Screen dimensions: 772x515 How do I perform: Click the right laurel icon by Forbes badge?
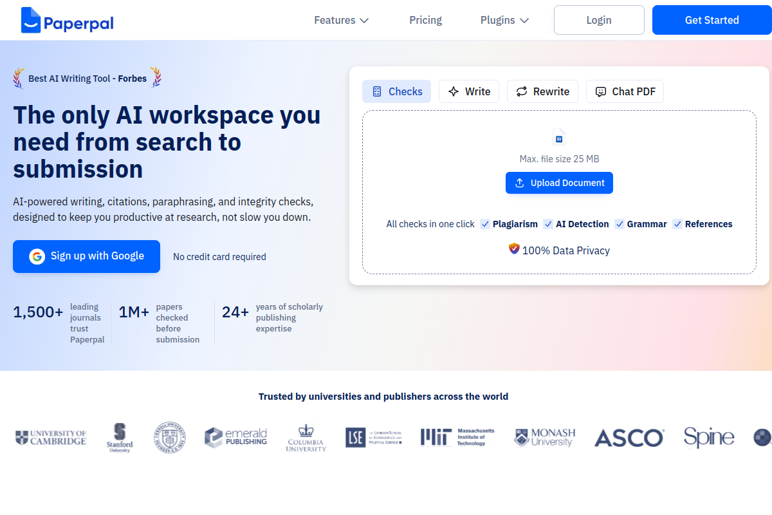[x=156, y=77]
